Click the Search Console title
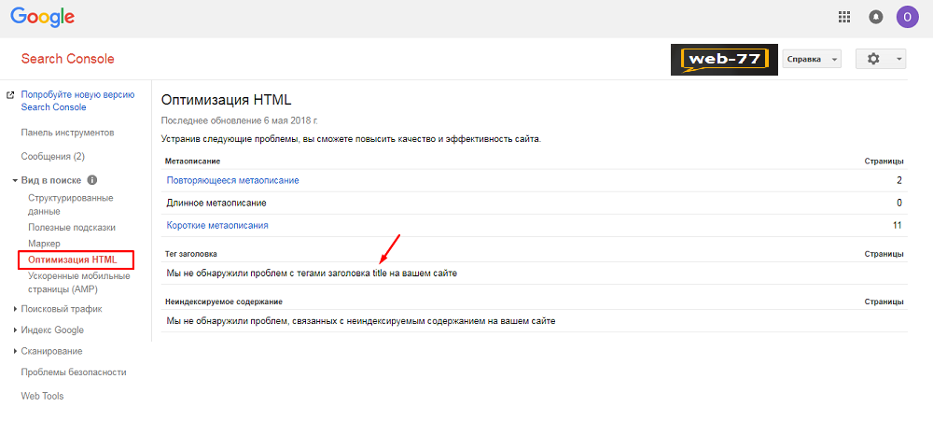This screenshot has height=421, width=933. click(x=67, y=59)
